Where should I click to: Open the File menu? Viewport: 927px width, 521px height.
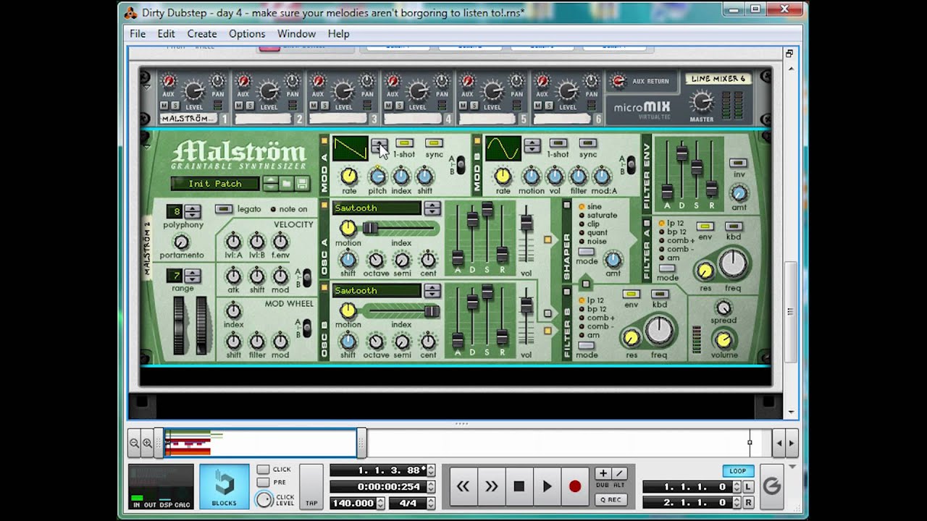tap(138, 34)
